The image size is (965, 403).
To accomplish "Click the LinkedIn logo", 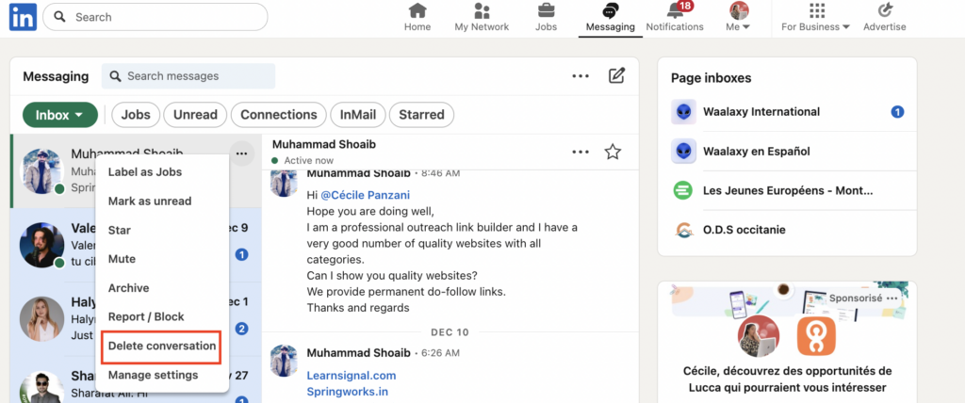I will coord(23,17).
